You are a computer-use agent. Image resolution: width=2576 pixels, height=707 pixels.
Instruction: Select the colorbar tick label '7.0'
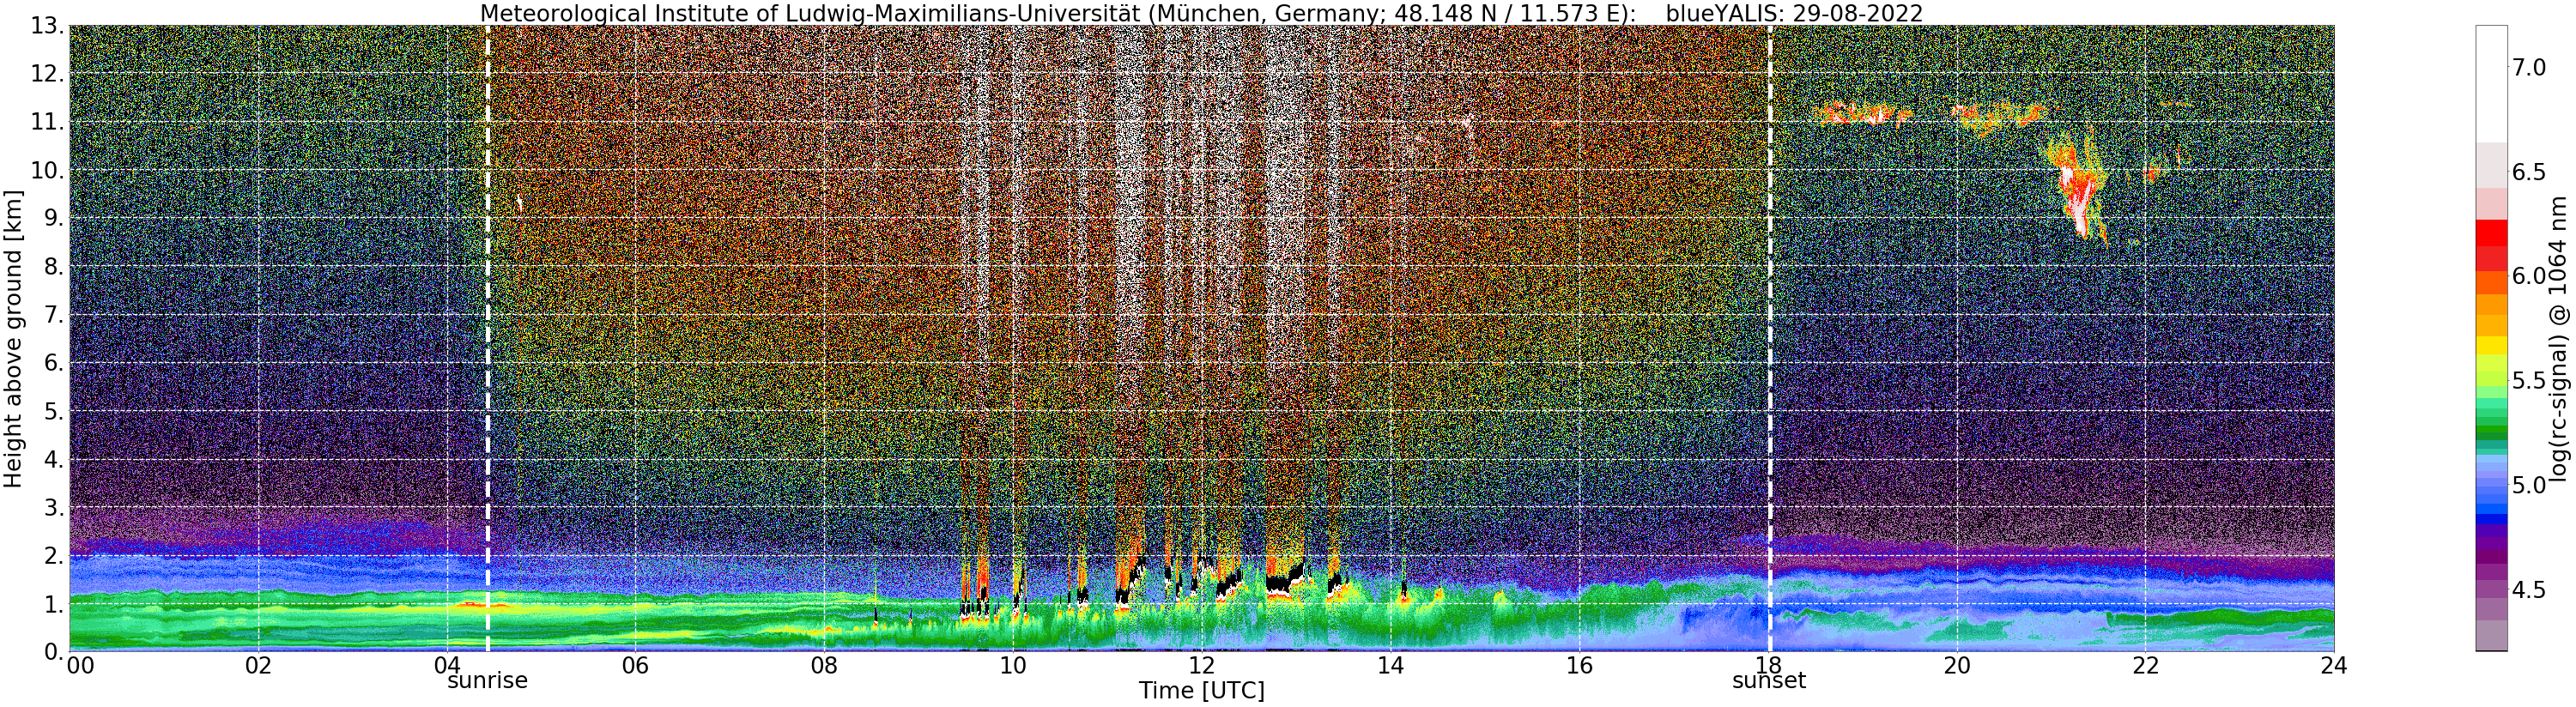click(x=2528, y=68)
